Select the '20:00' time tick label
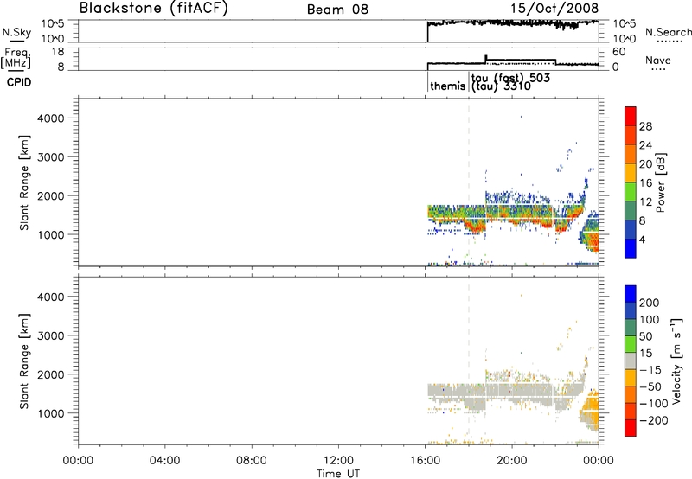This screenshot has height=479, width=692. coord(511,460)
